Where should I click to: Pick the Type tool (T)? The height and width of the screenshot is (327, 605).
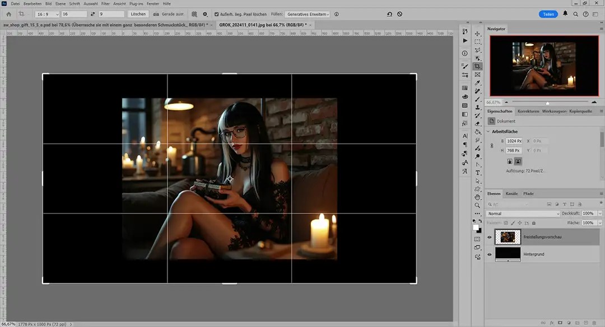(x=477, y=173)
